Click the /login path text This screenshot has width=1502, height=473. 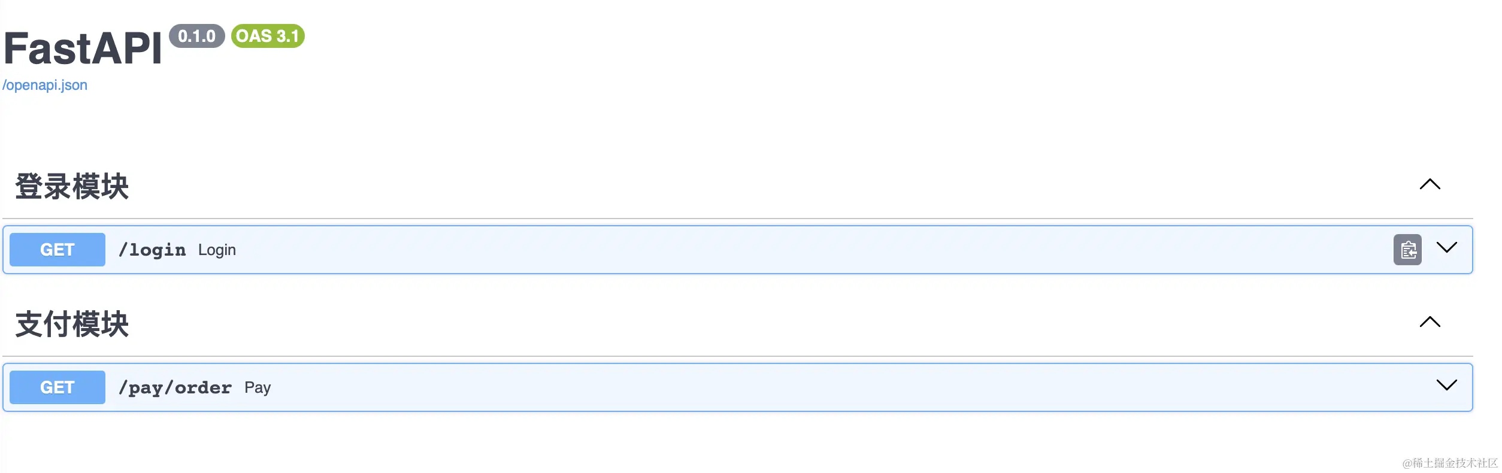coord(152,250)
